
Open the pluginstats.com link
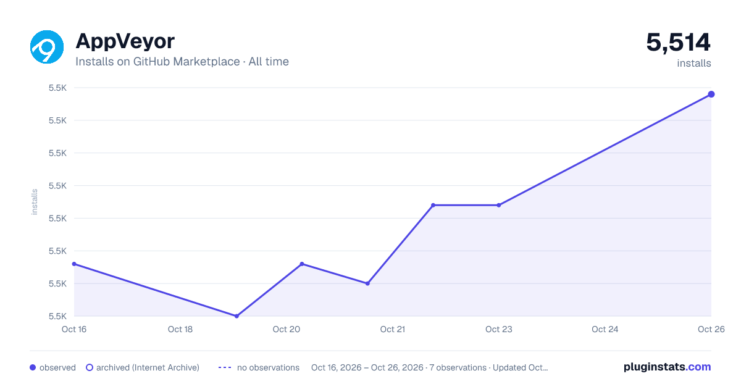coord(668,367)
